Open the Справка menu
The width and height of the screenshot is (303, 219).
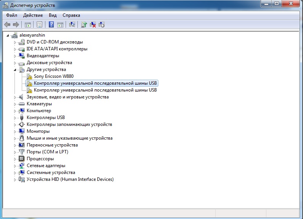pyautogui.click(x=71, y=15)
